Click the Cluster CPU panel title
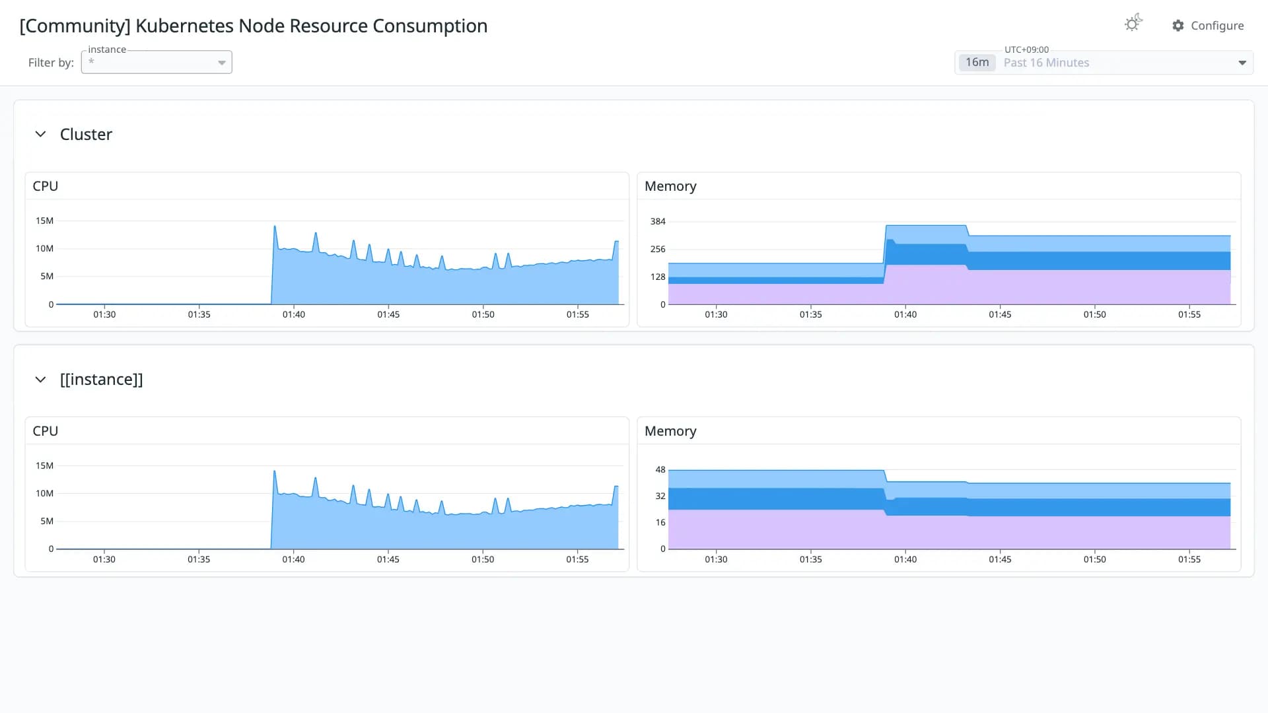1268x713 pixels. pos(46,186)
